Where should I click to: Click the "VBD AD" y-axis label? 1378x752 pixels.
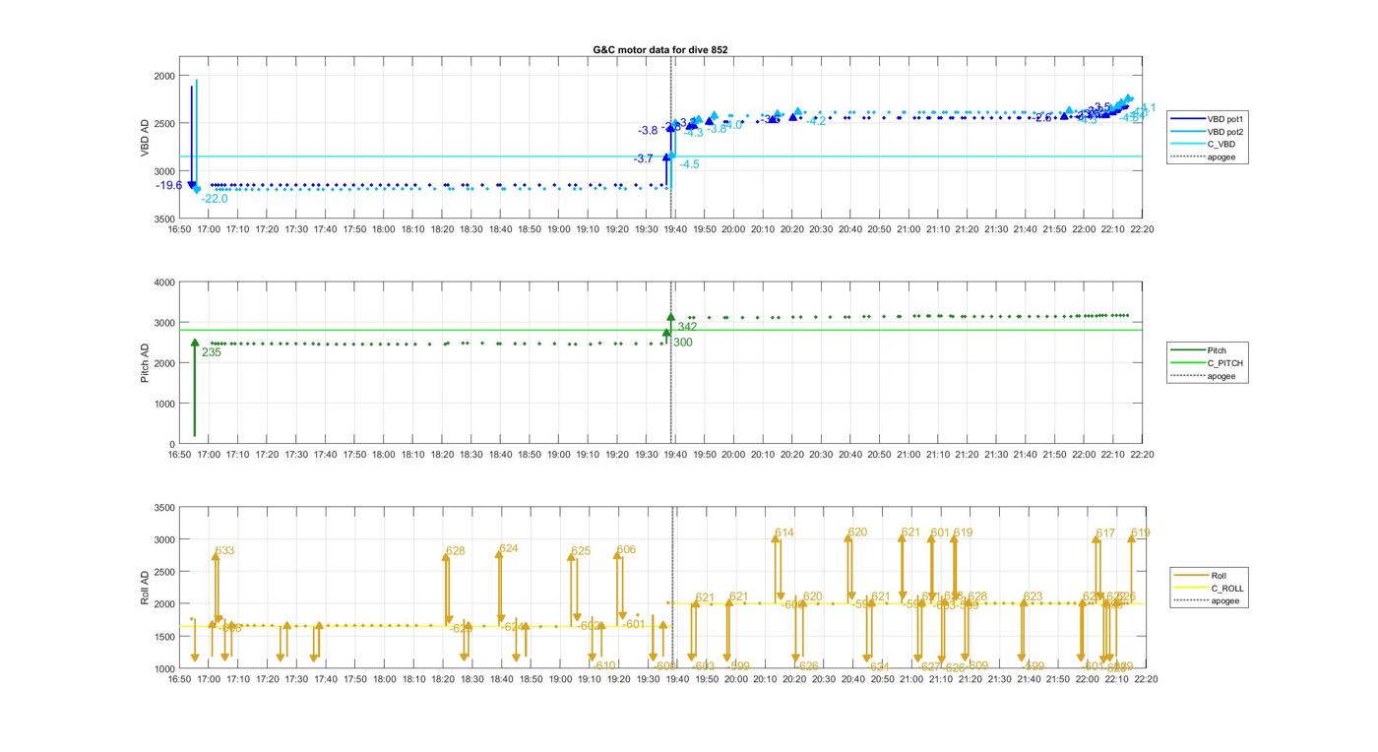pos(145,138)
